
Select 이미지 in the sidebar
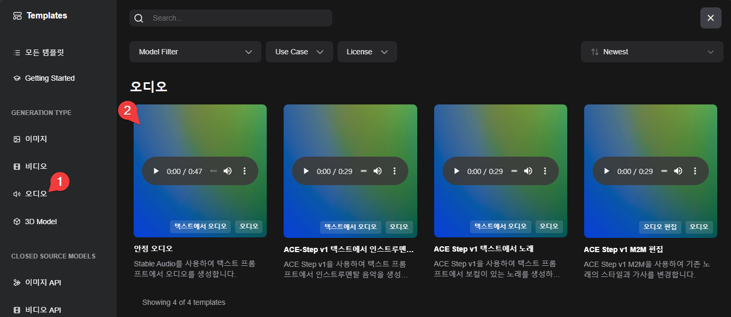point(36,139)
